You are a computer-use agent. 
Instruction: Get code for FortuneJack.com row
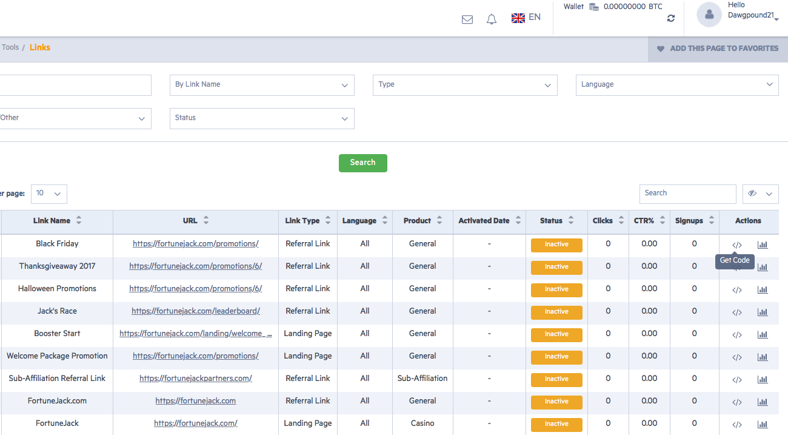(737, 402)
